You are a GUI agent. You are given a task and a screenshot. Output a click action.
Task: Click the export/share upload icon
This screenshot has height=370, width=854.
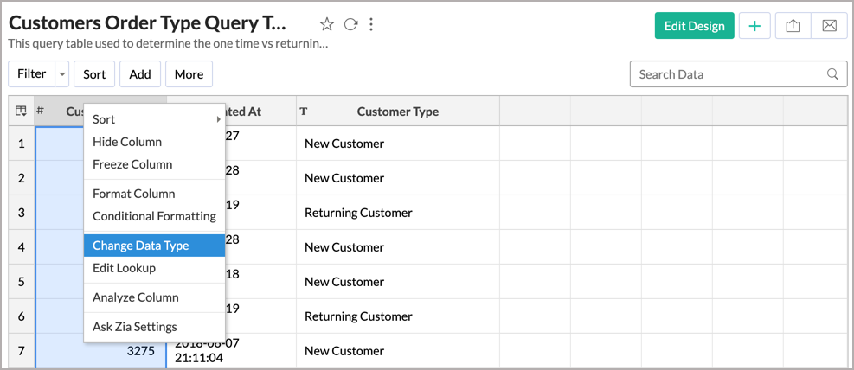(793, 26)
